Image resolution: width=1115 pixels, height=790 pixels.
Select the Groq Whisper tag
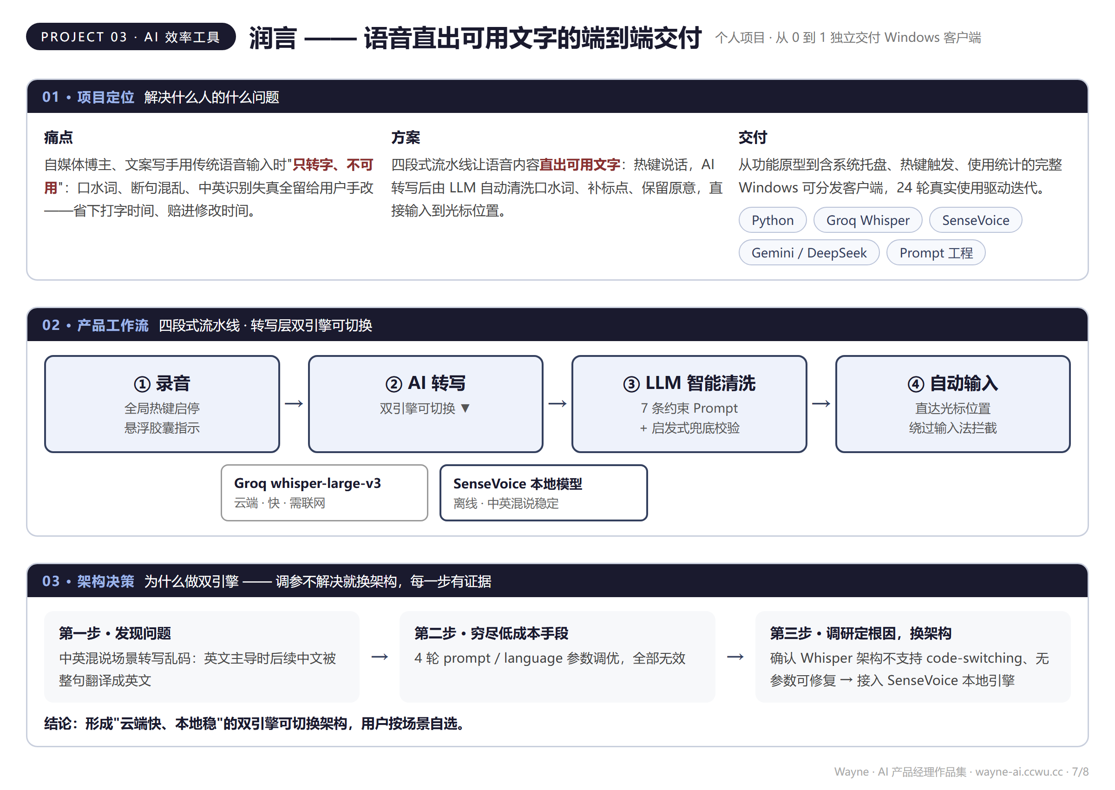(x=867, y=220)
